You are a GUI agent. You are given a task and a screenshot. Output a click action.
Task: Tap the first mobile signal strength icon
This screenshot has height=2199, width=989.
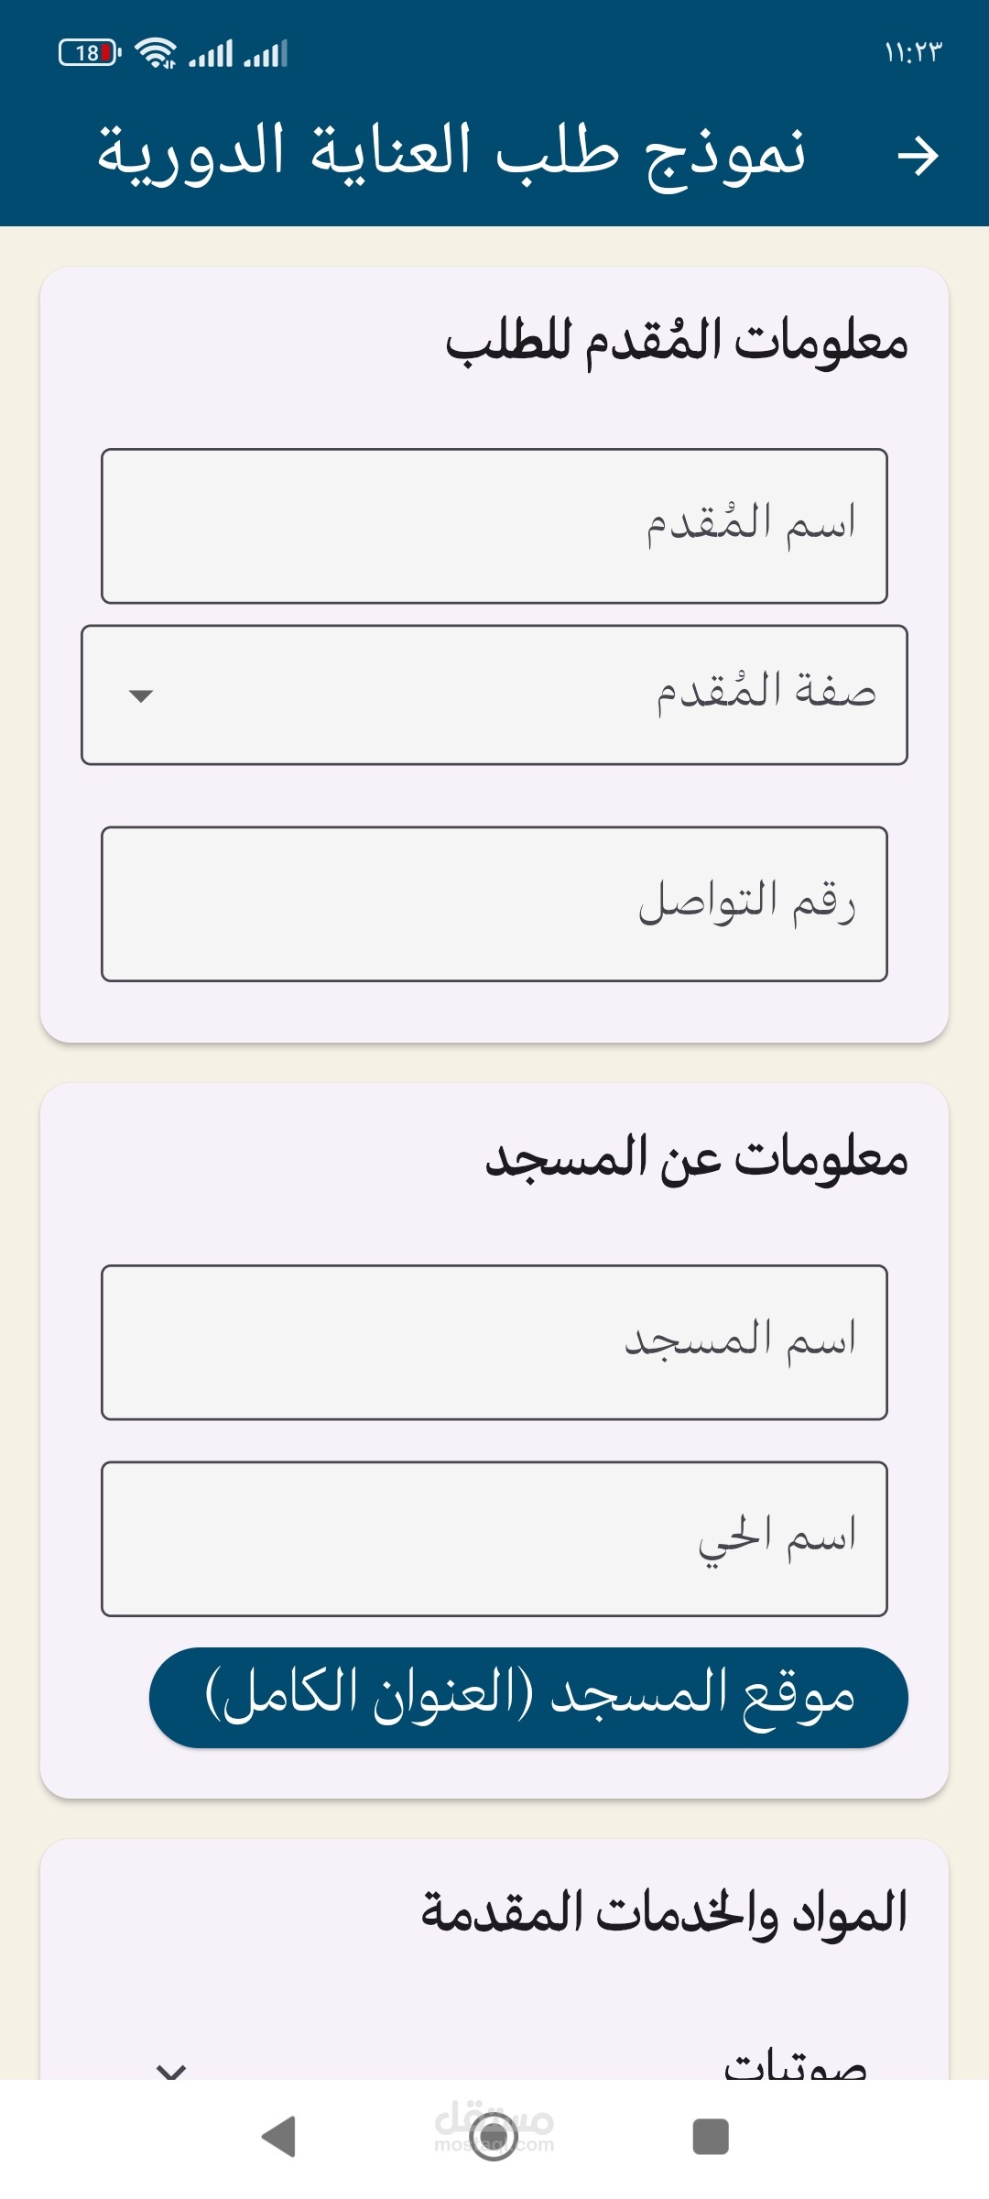click(211, 53)
